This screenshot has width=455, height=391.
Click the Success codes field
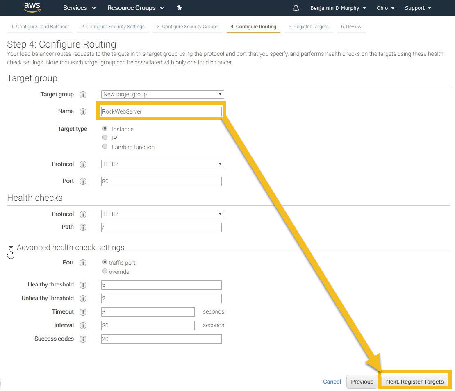[x=162, y=339]
